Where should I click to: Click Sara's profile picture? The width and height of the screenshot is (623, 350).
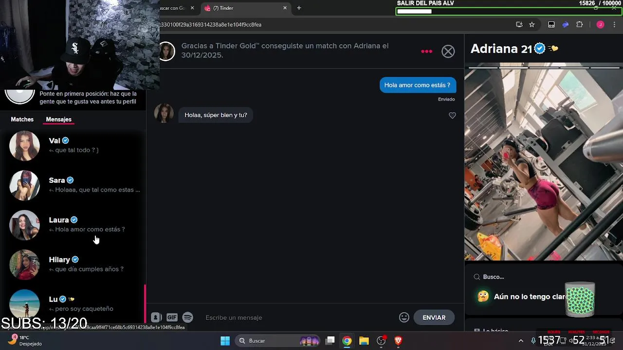click(24, 185)
